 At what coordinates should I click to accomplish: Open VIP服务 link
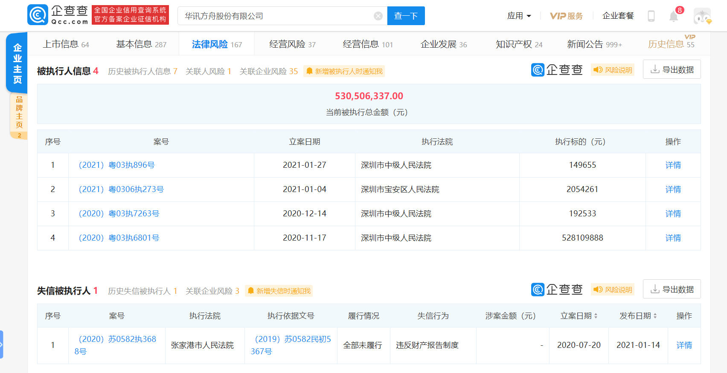click(566, 16)
